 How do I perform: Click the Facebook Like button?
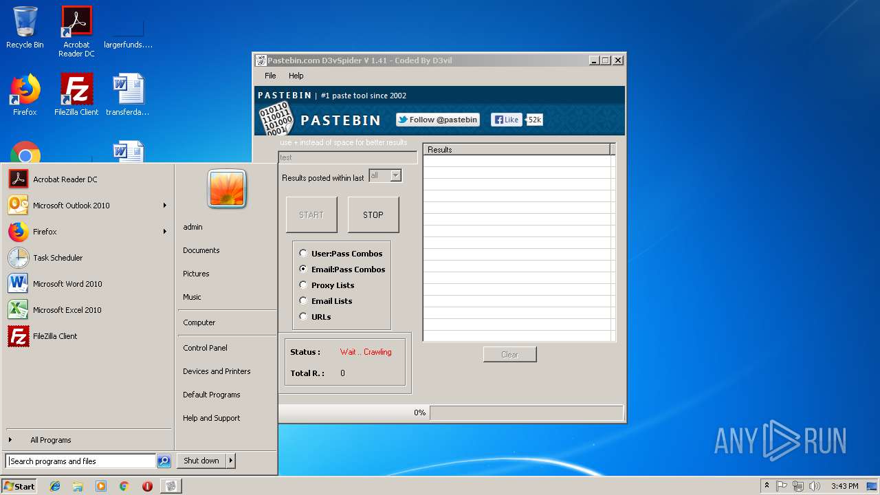click(x=507, y=120)
